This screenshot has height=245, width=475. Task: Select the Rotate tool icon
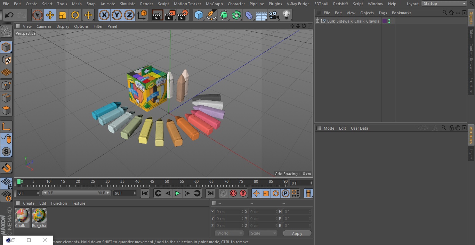(x=75, y=15)
